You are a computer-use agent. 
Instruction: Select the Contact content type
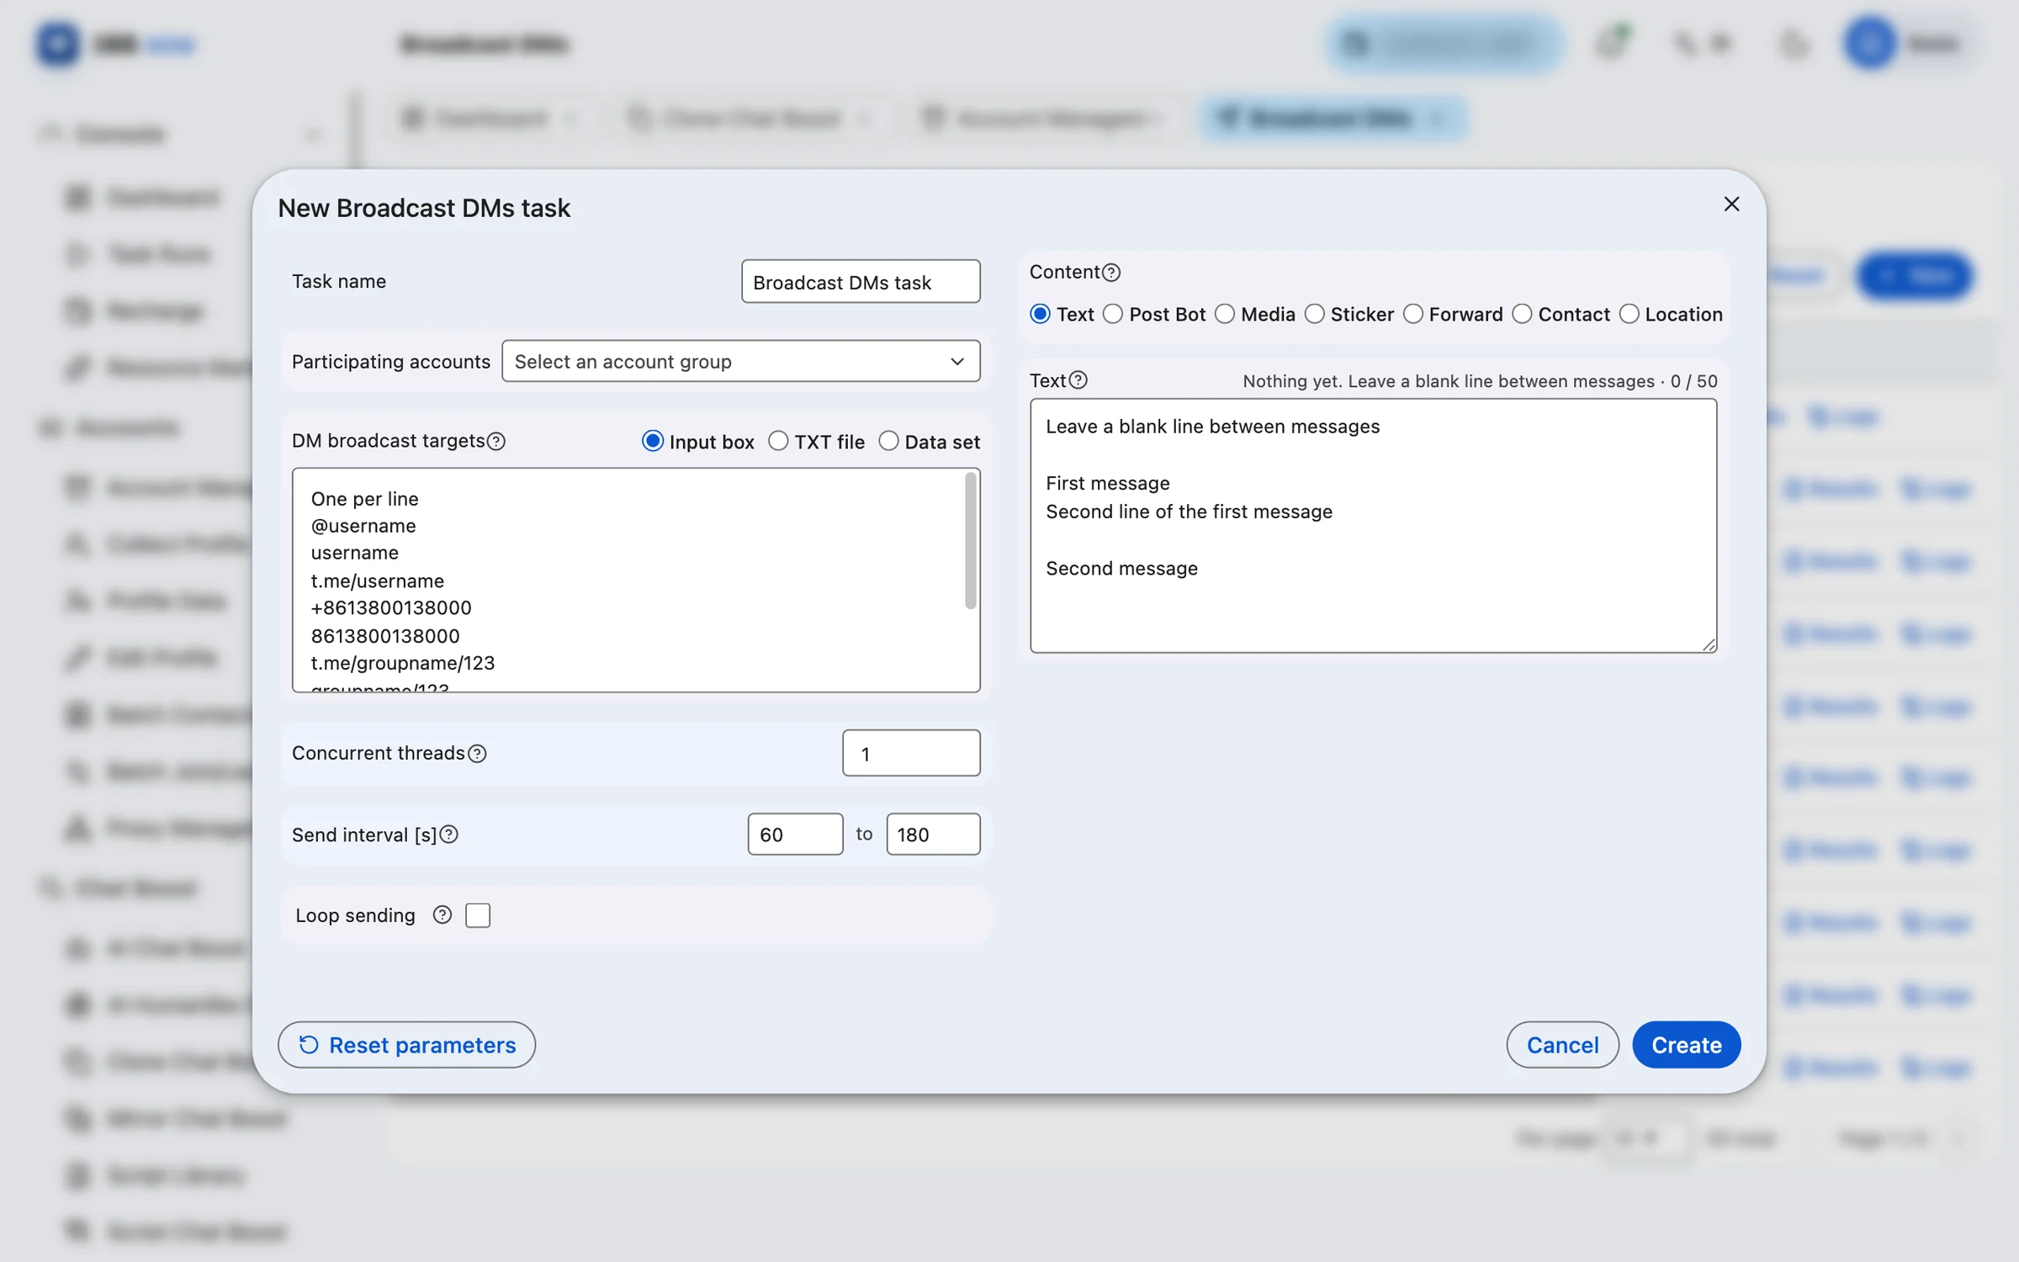click(x=1522, y=314)
